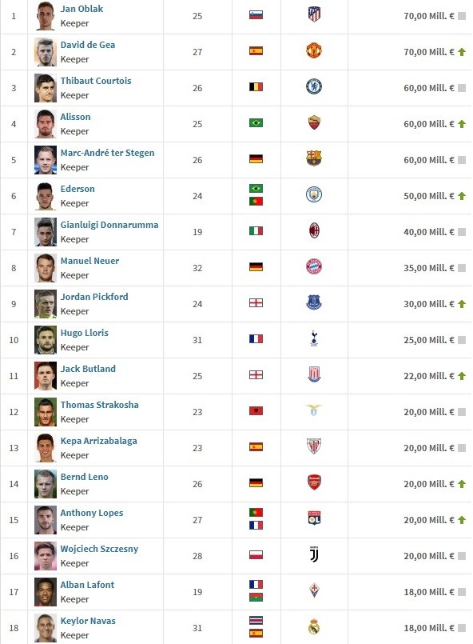Go to Gianluigi Donnarumma's player page
The image size is (473, 644).
click(x=109, y=225)
